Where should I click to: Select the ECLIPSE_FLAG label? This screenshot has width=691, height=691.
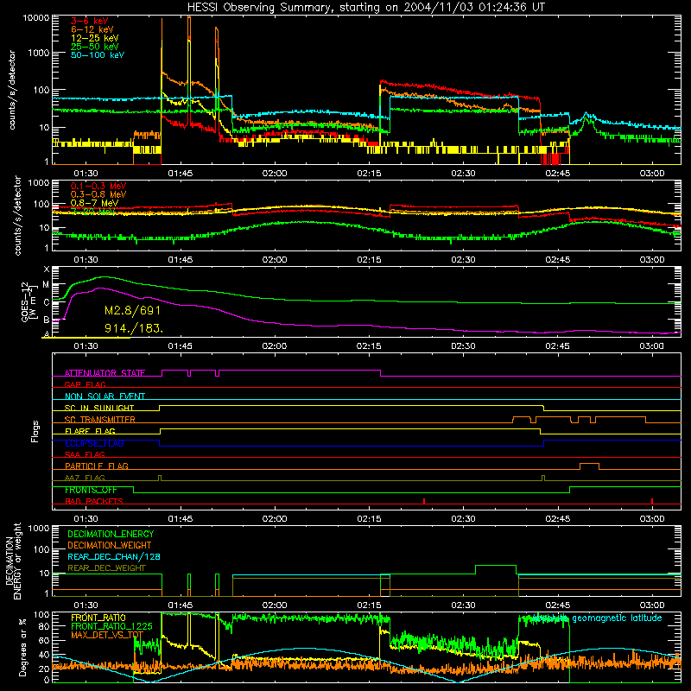[94, 443]
